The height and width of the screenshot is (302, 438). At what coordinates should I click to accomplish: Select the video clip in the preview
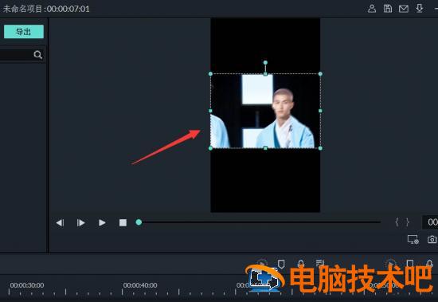(x=265, y=111)
